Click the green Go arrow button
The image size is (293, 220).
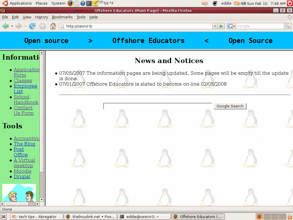pos(221,26)
